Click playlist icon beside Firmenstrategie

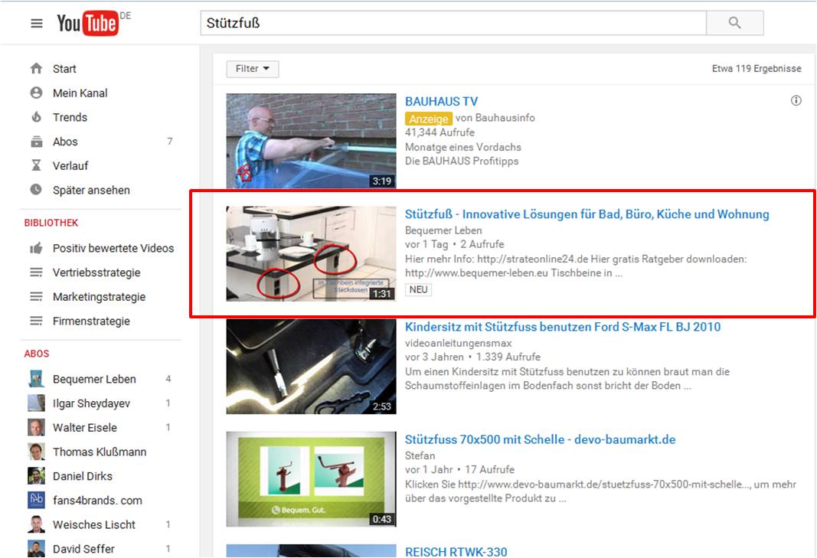[x=36, y=321]
